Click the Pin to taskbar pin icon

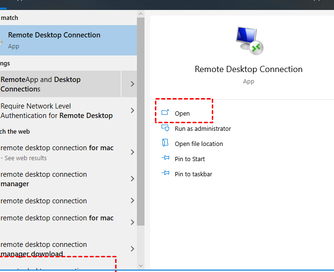(x=165, y=174)
